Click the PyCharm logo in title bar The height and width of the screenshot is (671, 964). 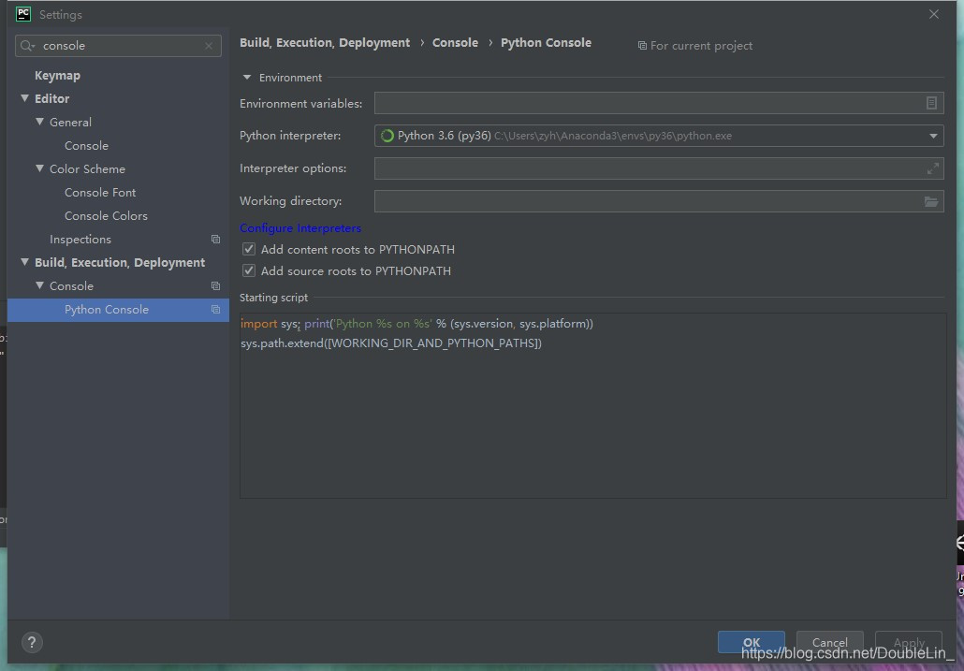click(x=23, y=14)
